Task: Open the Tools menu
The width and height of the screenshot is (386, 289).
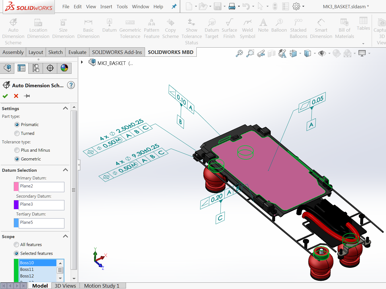Action: tap(122, 7)
